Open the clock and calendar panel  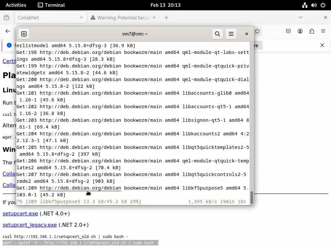165,5
